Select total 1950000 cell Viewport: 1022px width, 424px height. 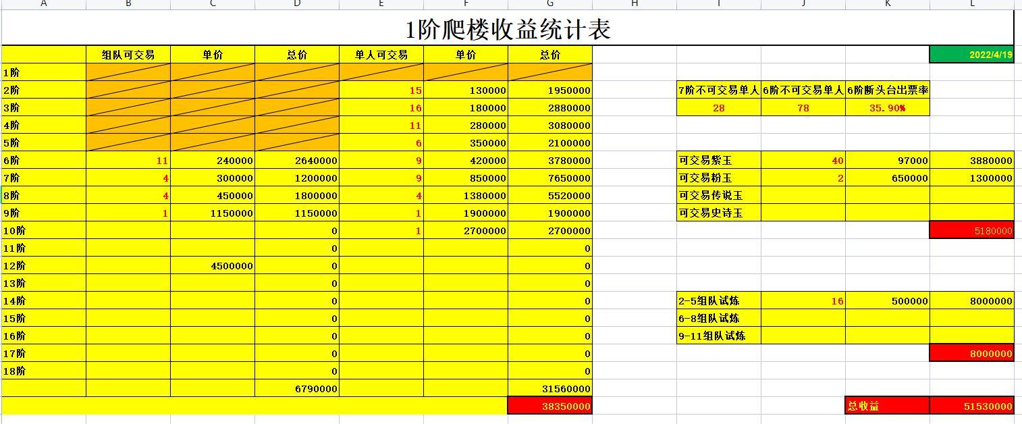[x=550, y=90]
